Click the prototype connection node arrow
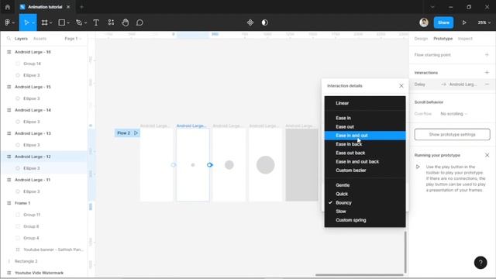This screenshot has height=279, width=496. pyautogui.click(x=210, y=165)
